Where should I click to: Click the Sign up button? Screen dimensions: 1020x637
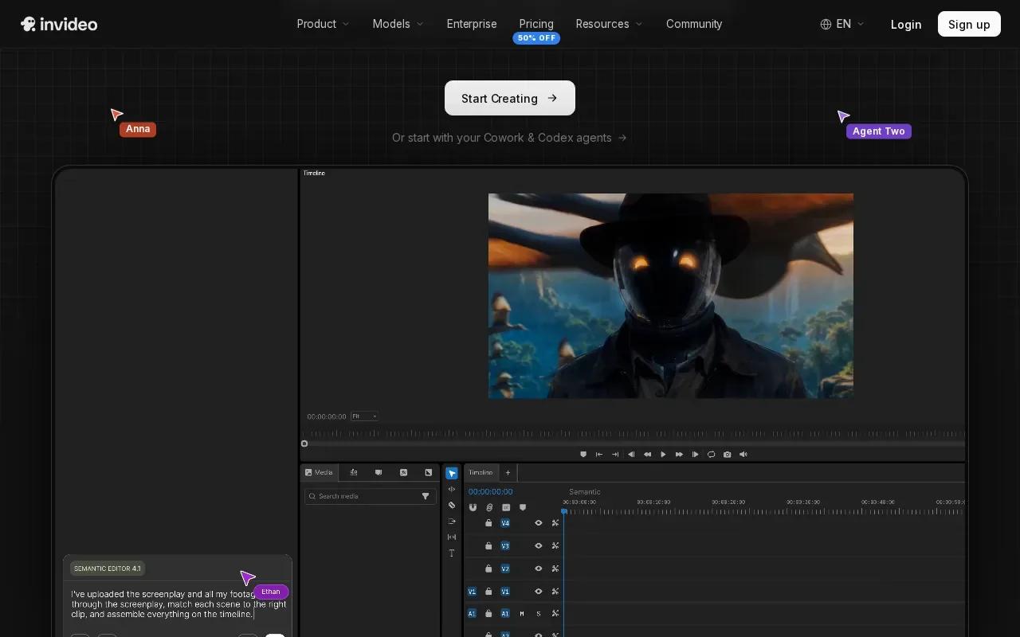(969, 24)
